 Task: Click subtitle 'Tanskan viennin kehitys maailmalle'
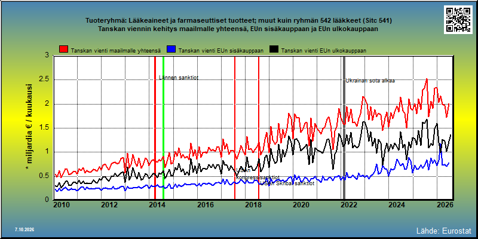[238, 29]
